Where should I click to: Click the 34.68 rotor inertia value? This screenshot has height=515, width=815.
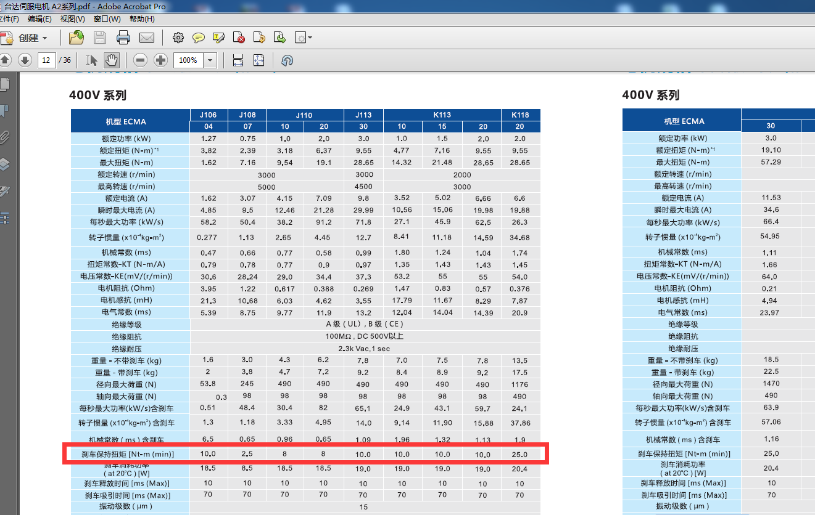(x=520, y=238)
